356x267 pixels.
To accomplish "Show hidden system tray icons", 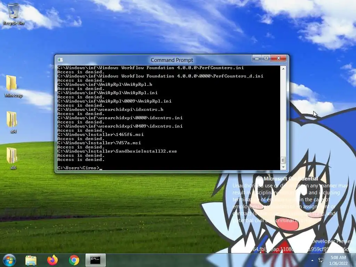I will [313, 260].
